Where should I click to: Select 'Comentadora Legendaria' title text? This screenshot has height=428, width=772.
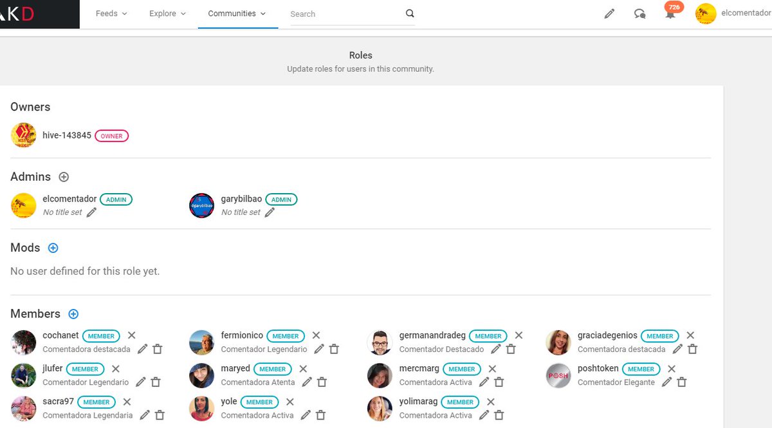87,416
